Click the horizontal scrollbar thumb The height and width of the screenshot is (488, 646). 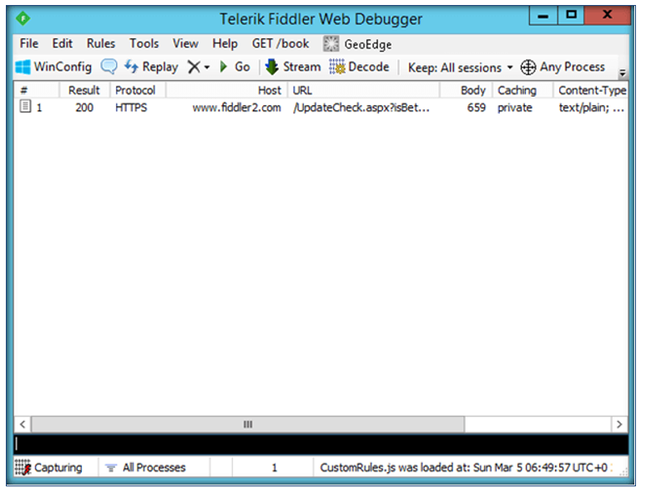(248, 424)
